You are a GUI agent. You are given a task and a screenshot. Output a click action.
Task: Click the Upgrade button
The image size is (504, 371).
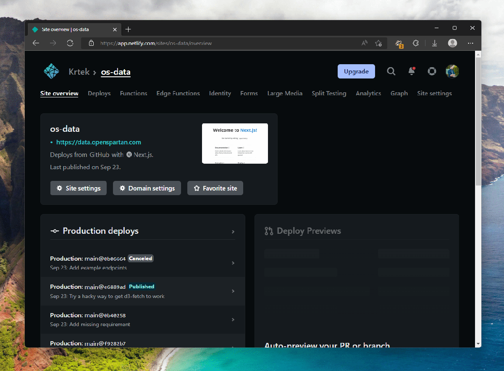[x=356, y=71]
